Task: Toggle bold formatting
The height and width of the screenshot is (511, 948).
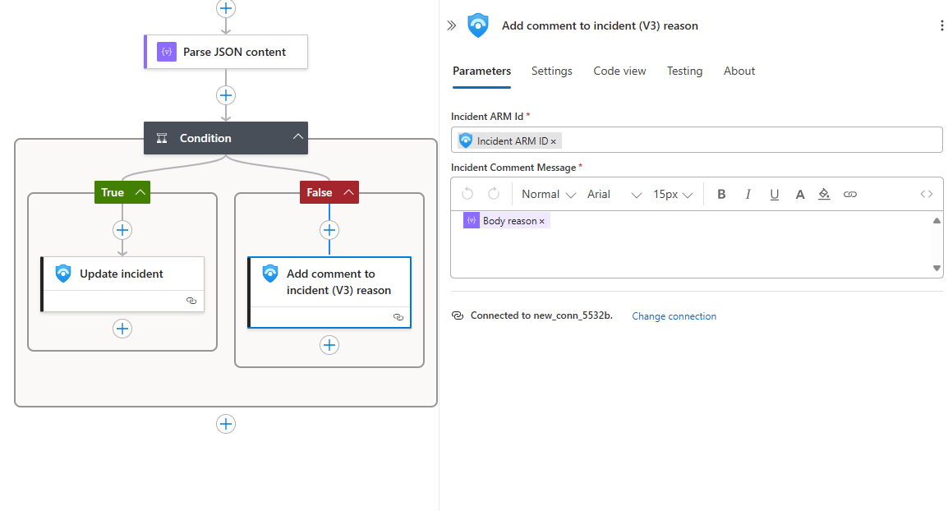Action: (721, 194)
